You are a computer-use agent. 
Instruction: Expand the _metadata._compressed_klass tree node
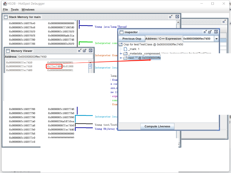coord(121,54)
